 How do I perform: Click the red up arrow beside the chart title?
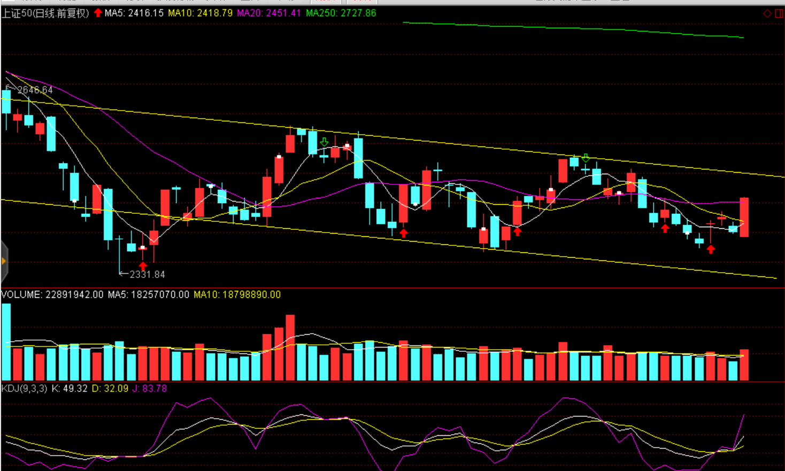98,13
